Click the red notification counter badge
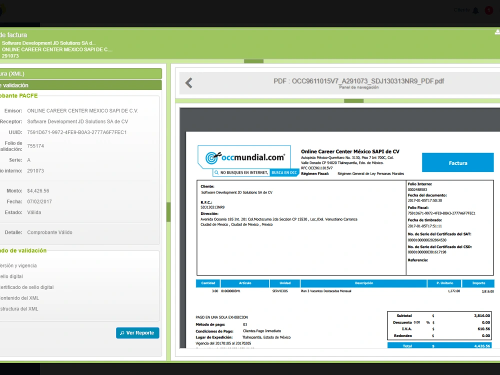Screen dimensions: 500x375 click(x=489, y=10)
